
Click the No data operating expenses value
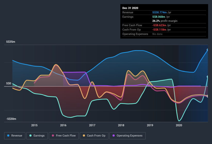[157, 34]
